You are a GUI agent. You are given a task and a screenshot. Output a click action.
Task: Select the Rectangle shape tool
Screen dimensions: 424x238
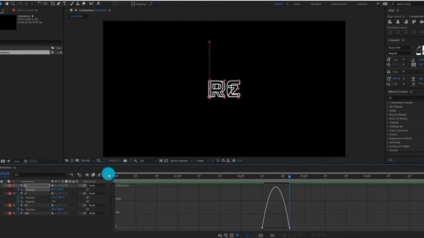tap(52, 4)
